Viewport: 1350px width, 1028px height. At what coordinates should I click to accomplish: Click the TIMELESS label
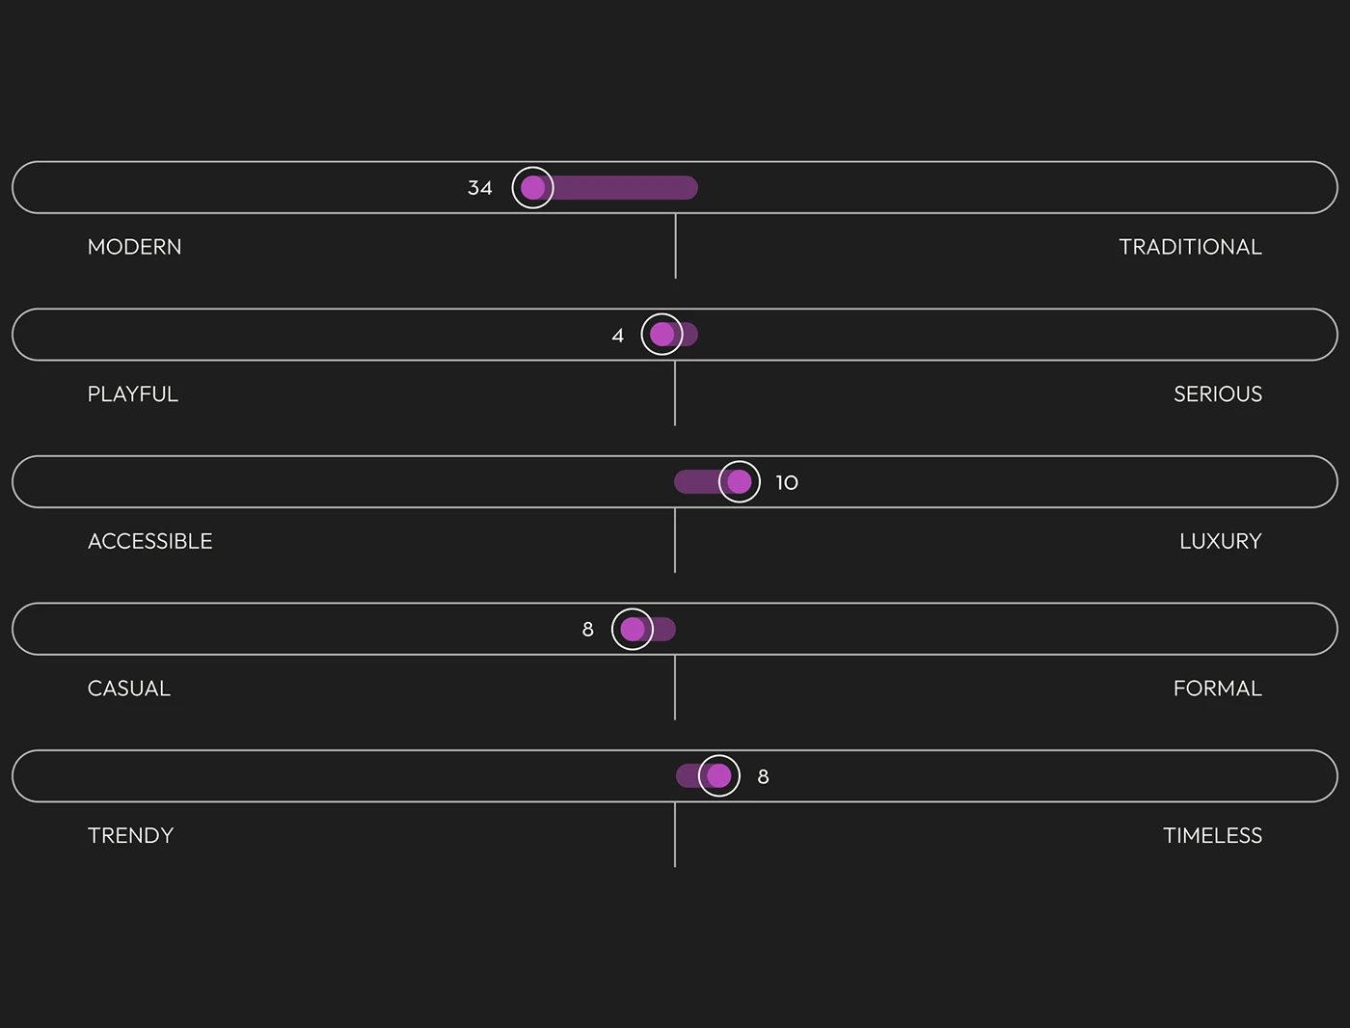[1212, 835]
